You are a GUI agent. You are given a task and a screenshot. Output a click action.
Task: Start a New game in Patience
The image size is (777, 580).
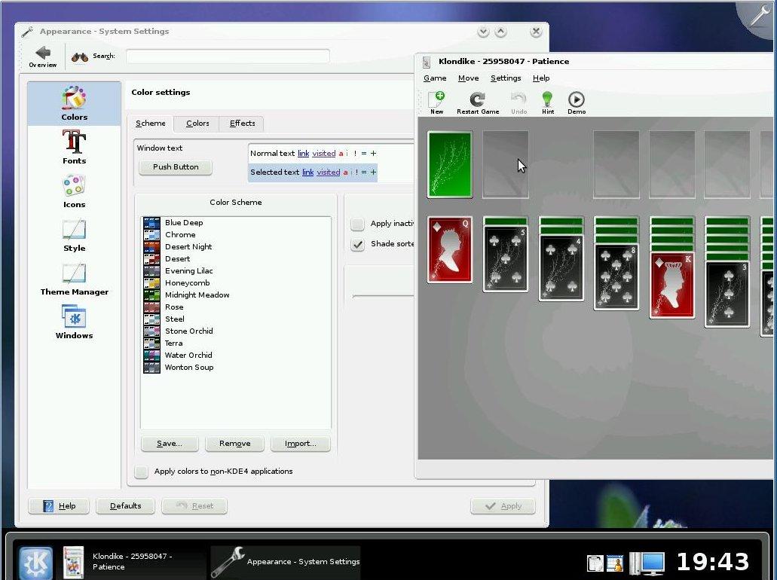[436, 102]
